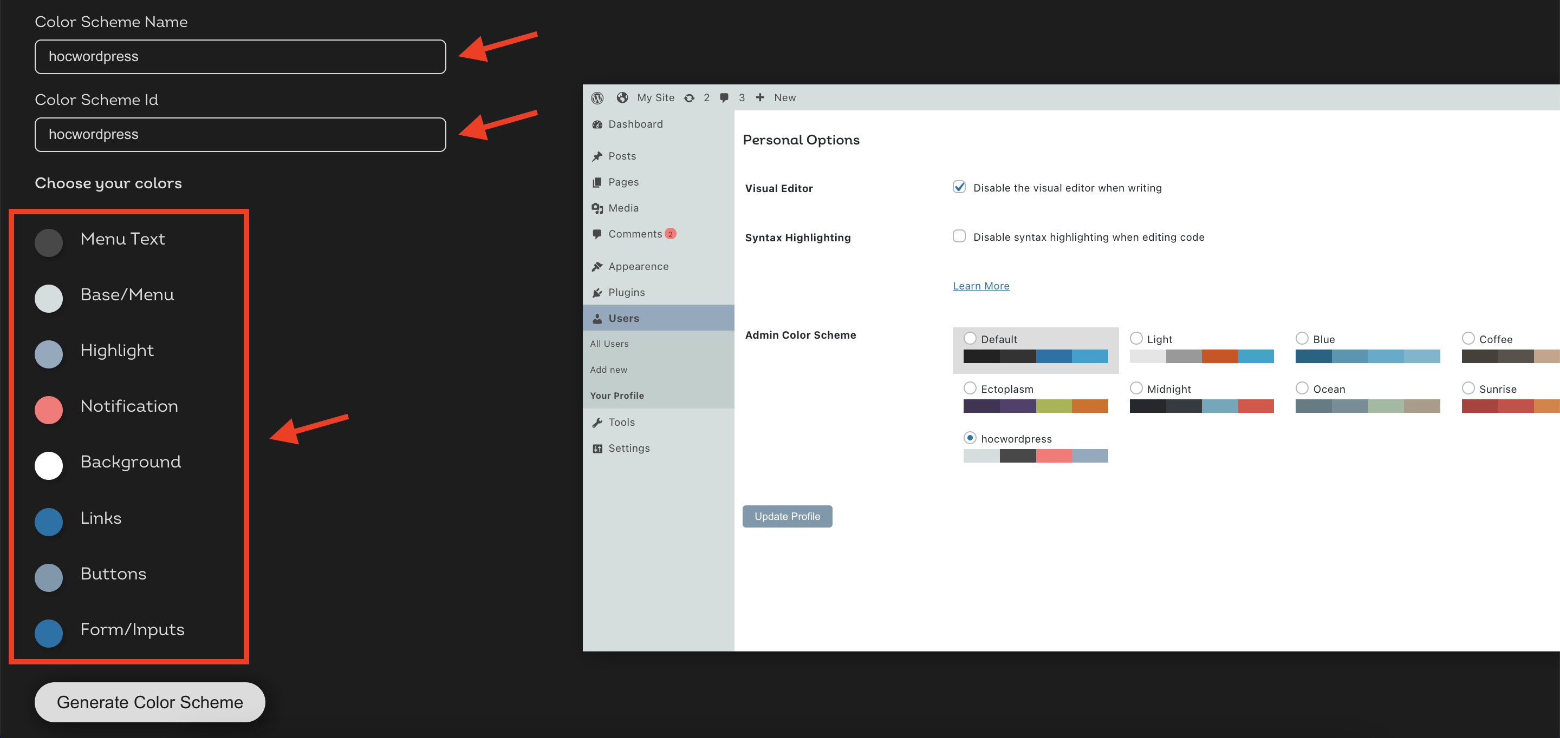Click the updates refresh icon in admin bar

point(689,97)
